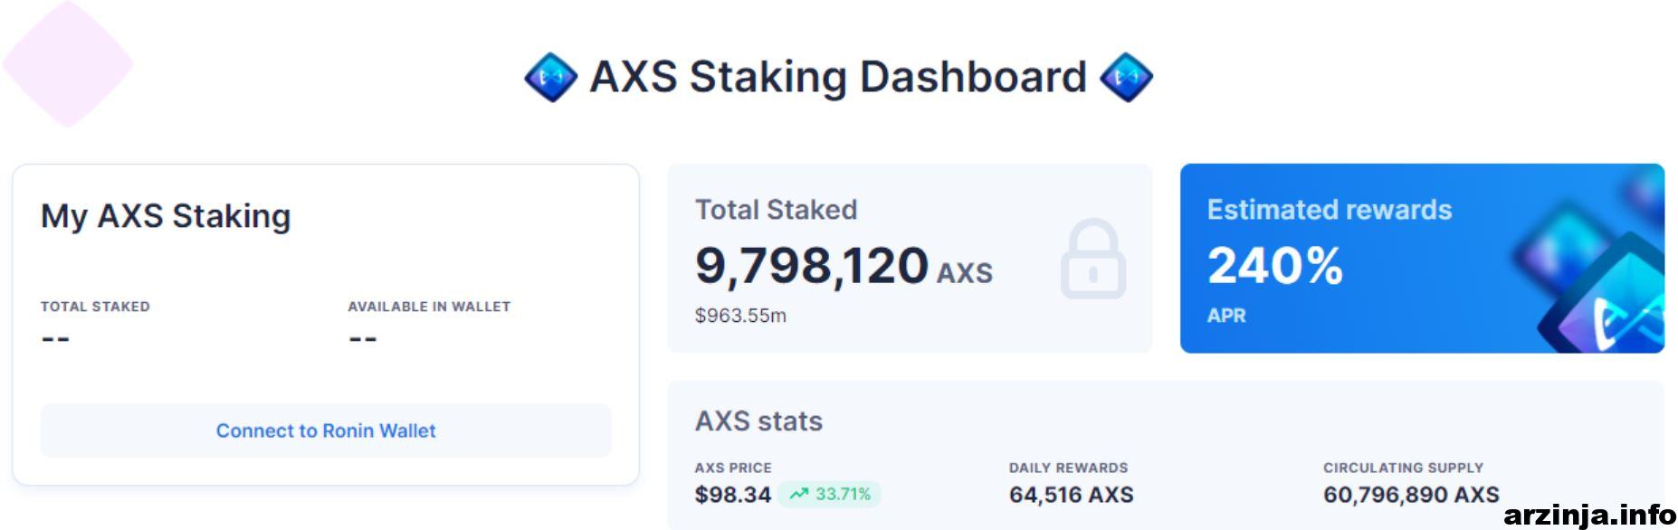This screenshot has height=530, width=1678.
Task: Click the AXS gem icon left of title
Action: (x=550, y=77)
